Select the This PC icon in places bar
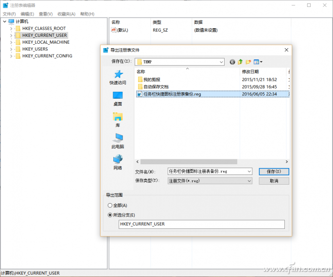 click(x=118, y=138)
